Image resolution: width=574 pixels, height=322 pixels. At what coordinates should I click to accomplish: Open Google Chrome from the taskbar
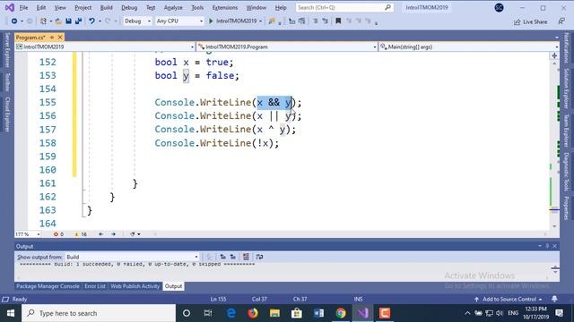pos(341,313)
